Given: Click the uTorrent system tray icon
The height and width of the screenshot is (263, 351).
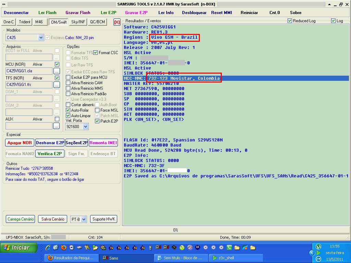Looking at the screenshot, I should [x=318, y=247].
